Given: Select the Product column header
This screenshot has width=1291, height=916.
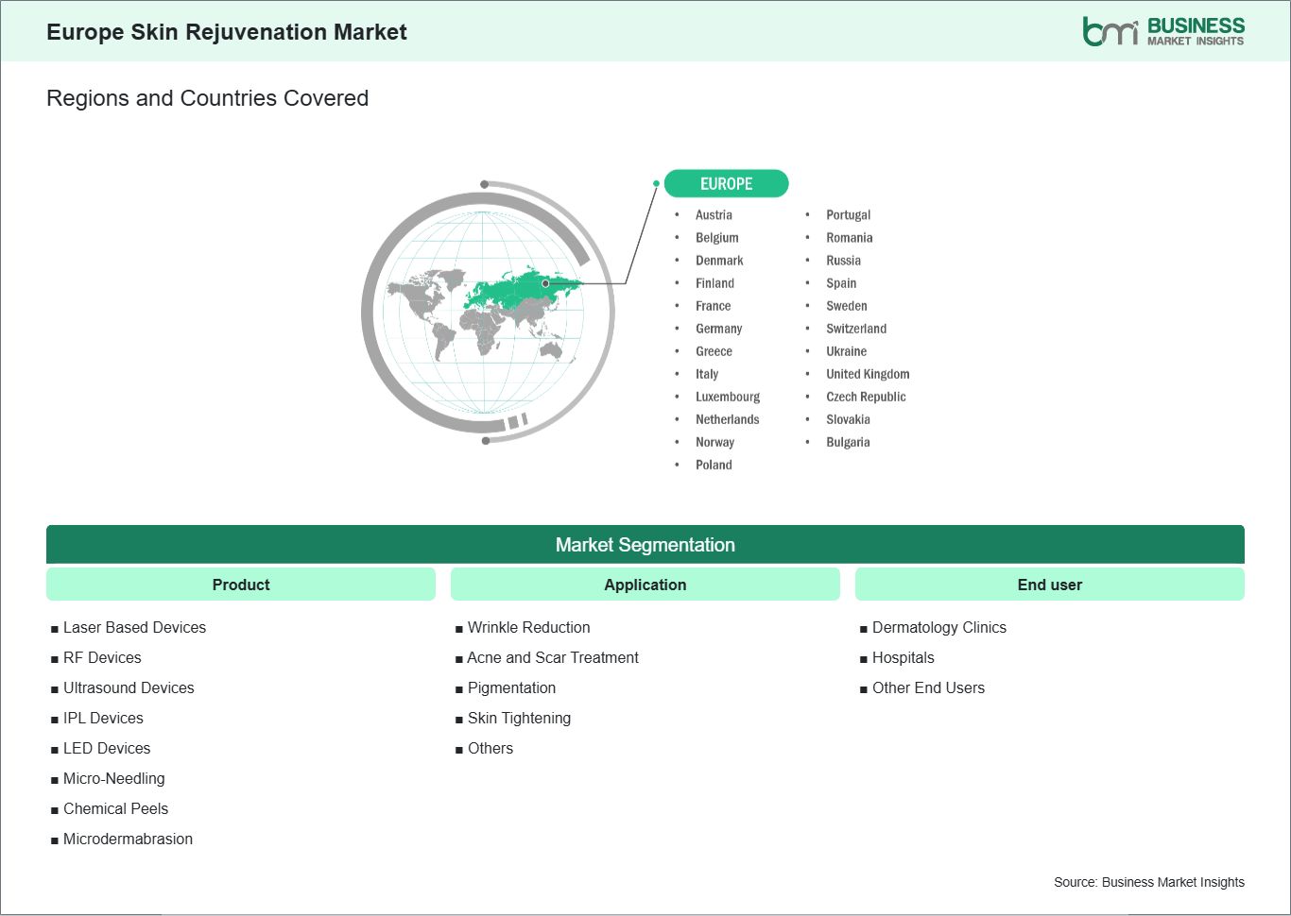Looking at the screenshot, I should 241,585.
